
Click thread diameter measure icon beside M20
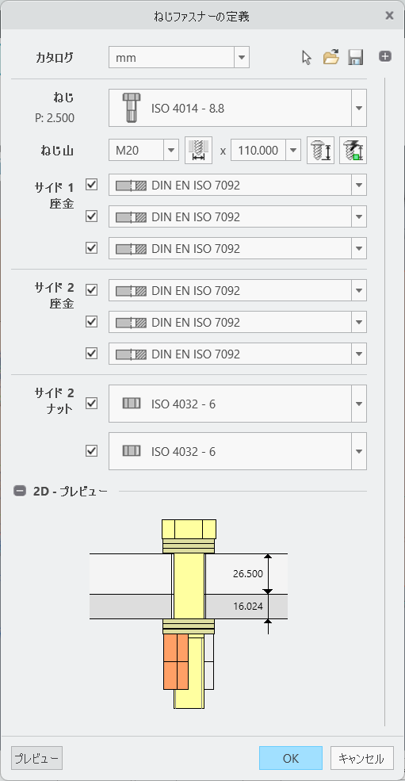[x=198, y=150]
